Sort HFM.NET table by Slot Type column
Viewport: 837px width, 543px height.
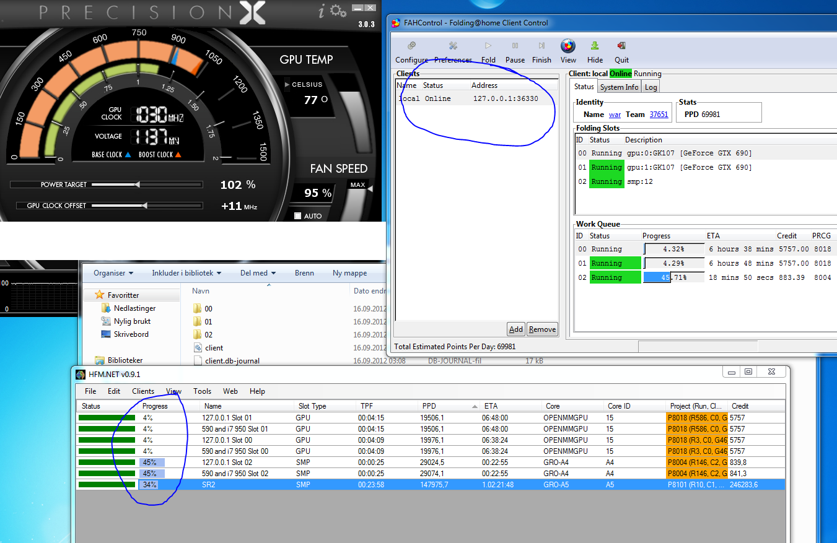325,406
